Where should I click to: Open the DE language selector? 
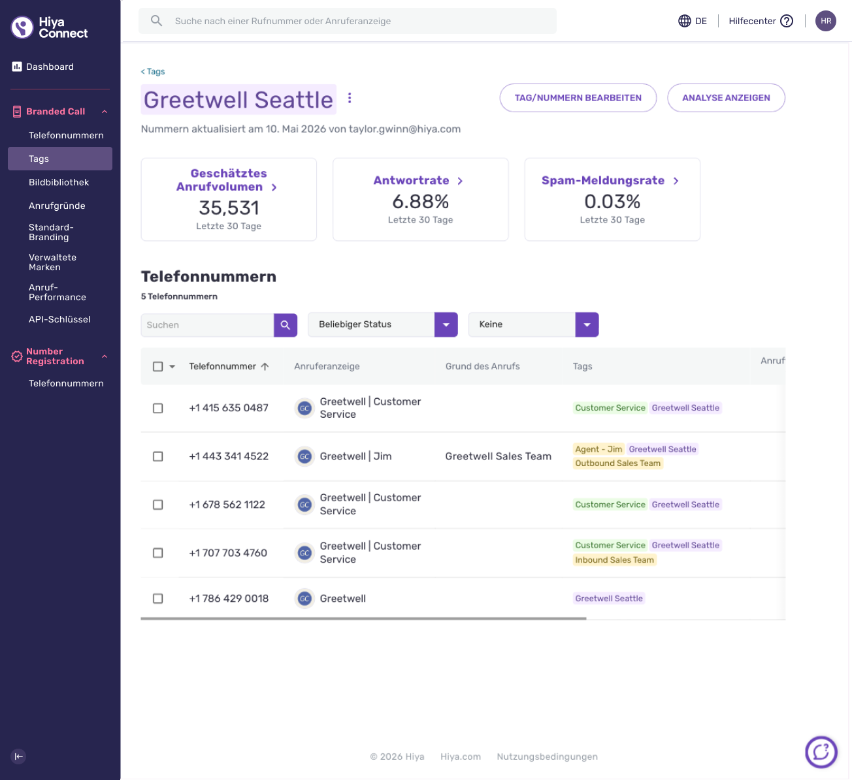pyautogui.click(x=693, y=21)
